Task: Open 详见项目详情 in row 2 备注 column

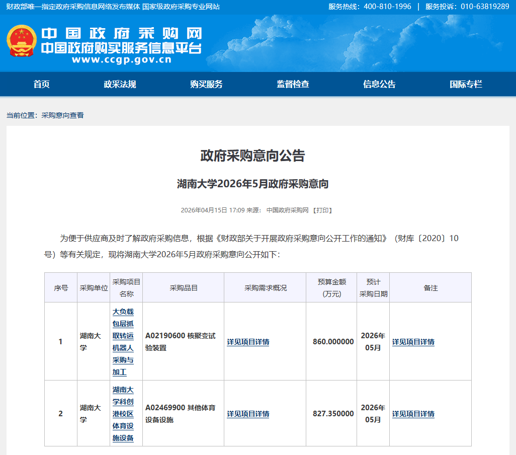Action: click(x=413, y=414)
